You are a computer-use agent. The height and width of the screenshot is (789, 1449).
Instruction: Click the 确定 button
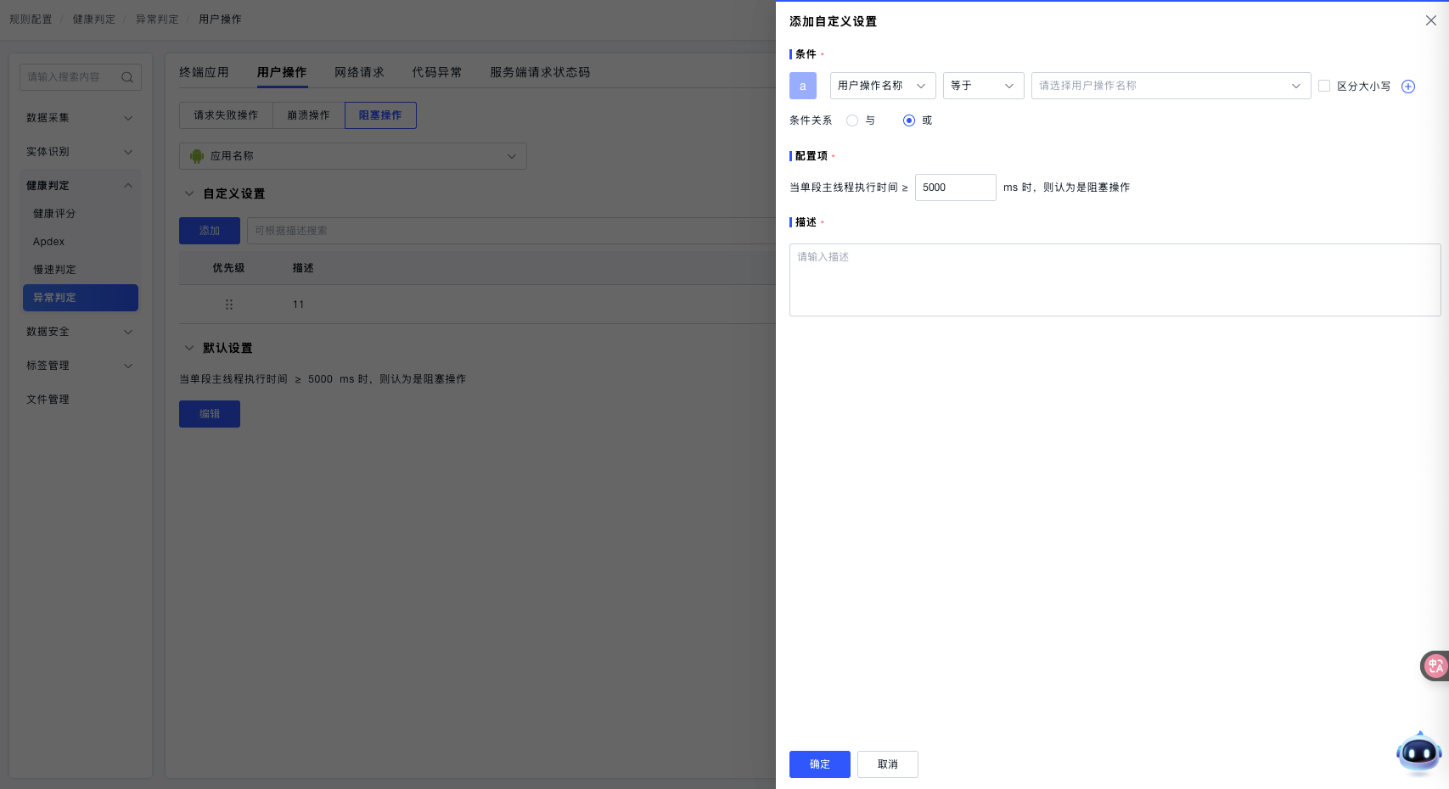pyautogui.click(x=819, y=764)
